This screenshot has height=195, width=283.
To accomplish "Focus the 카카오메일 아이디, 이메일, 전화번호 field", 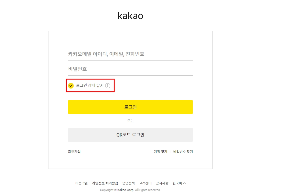I will pos(130,54).
